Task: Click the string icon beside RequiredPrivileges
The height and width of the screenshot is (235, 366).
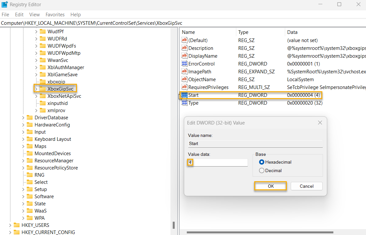Action: [x=184, y=87]
